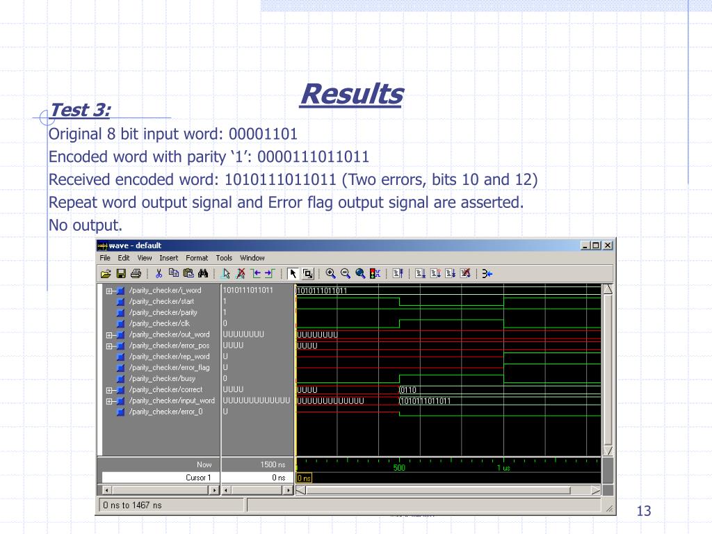Viewport: 712px width, 534px height.
Task: Click the 0110 value on correct waveform
Action: coord(408,390)
